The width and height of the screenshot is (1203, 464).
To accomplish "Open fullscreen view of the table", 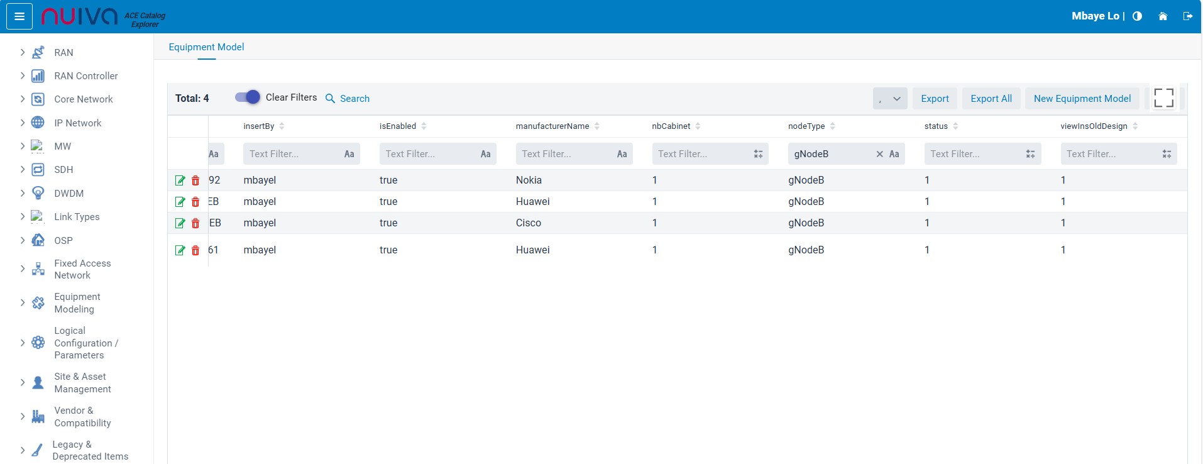I will click(x=1163, y=98).
